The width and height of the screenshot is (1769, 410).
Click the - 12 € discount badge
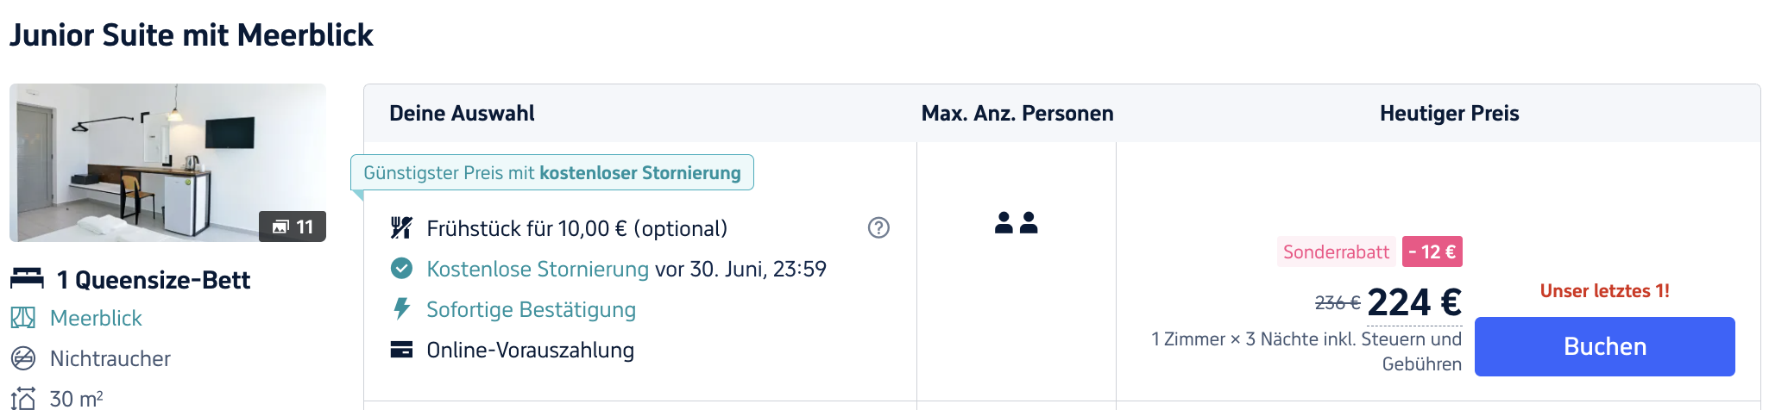tap(1432, 252)
